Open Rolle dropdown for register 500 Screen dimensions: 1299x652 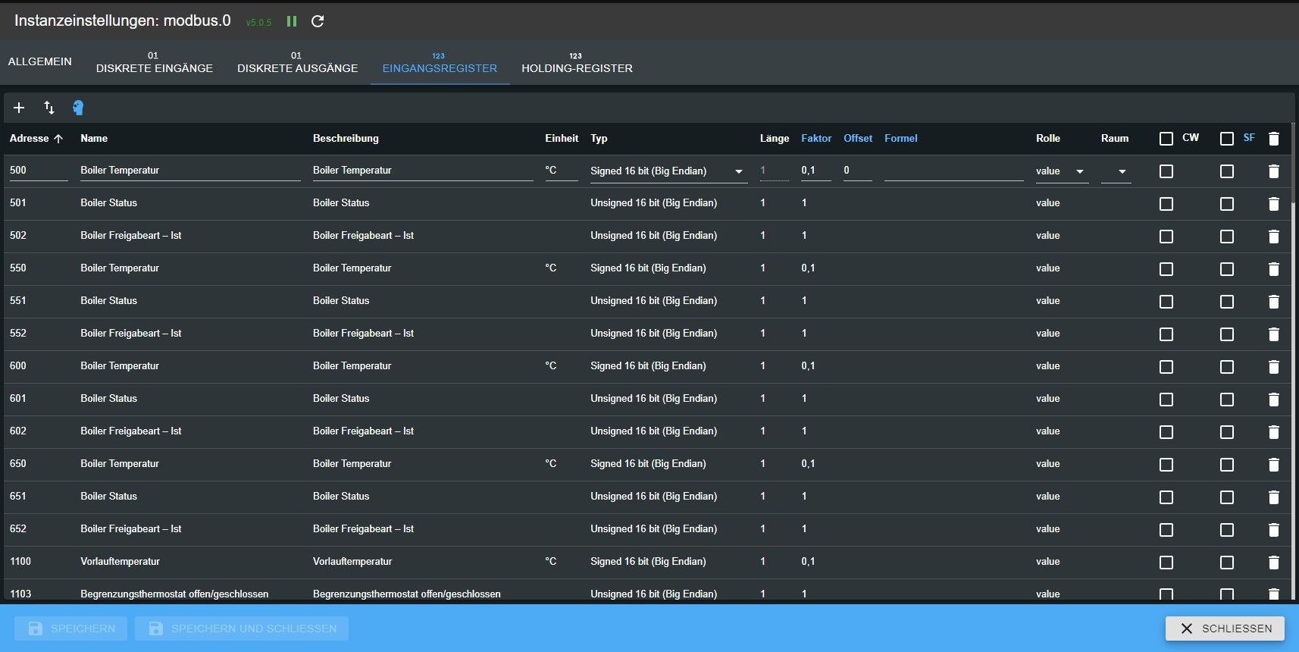coord(1062,171)
